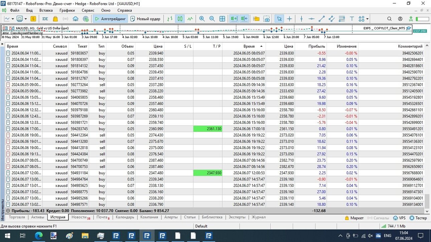The width and height of the screenshot is (431, 242).
Task: Switch to the Журнал tab
Action: (x=259, y=217)
